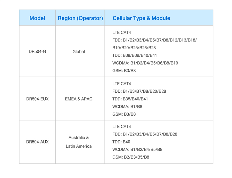Select the GSM: B2/B3/B5/B8 line
Image resolution: width=232 pixels, height=178 pixels.
coord(131,157)
